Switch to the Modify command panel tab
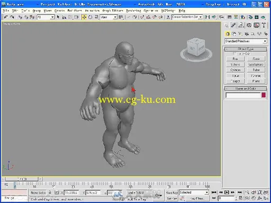This screenshot has width=271, height=203. tap(233, 25)
